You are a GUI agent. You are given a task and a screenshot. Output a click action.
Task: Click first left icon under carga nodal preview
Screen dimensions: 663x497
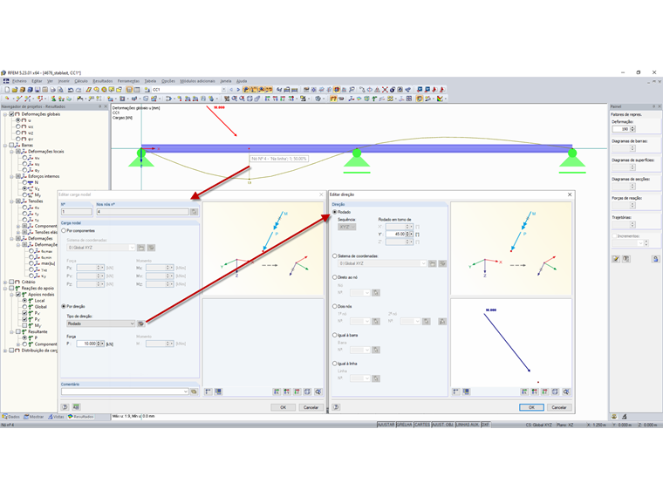tap(208, 391)
